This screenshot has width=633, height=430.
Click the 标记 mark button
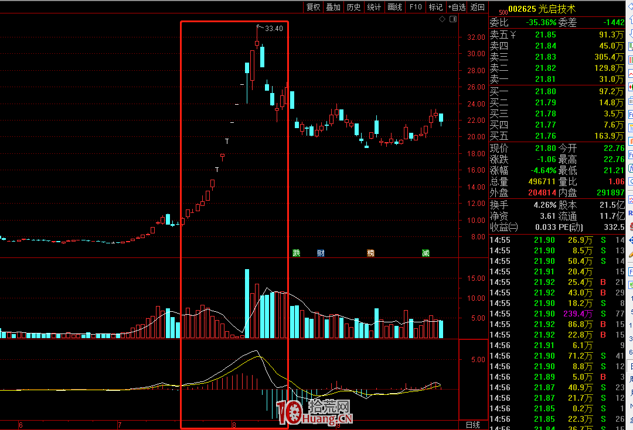(x=436, y=7)
